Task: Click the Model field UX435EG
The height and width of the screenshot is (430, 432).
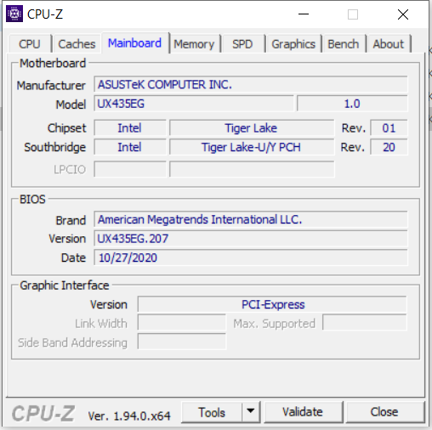Action: point(194,104)
